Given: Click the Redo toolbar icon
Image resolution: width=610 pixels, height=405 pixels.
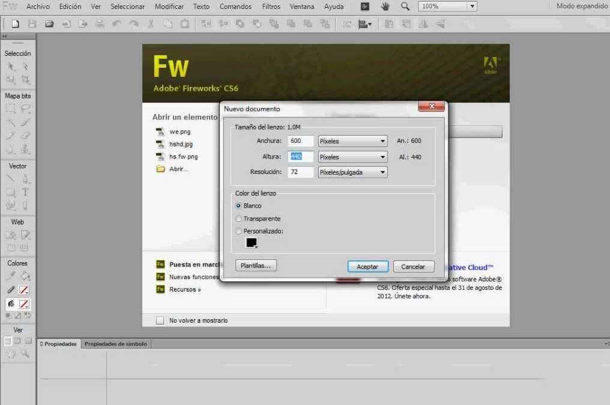Looking at the screenshot, I should click(x=134, y=24).
